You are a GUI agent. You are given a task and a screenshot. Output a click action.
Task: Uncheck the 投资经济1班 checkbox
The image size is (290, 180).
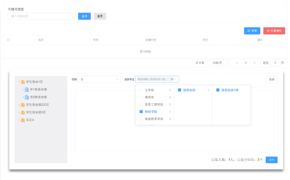pyautogui.click(x=218, y=90)
